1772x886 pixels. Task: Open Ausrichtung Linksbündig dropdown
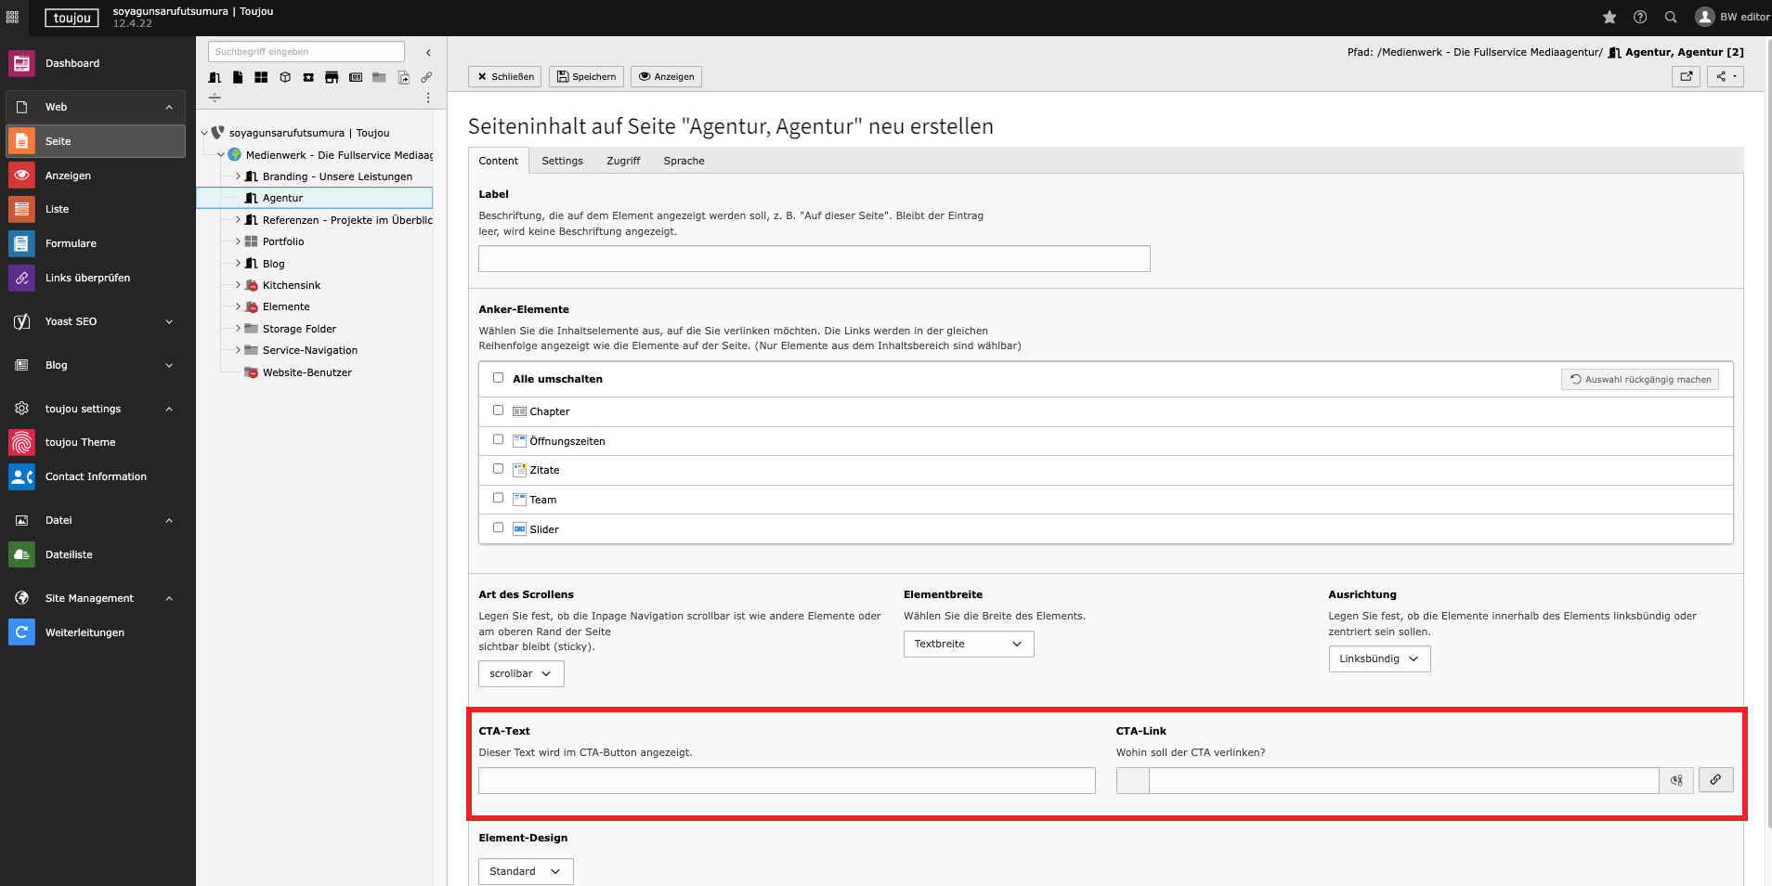click(1379, 658)
